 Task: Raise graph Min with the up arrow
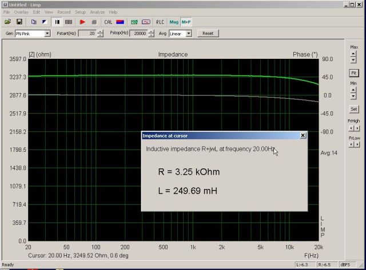(353, 90)
